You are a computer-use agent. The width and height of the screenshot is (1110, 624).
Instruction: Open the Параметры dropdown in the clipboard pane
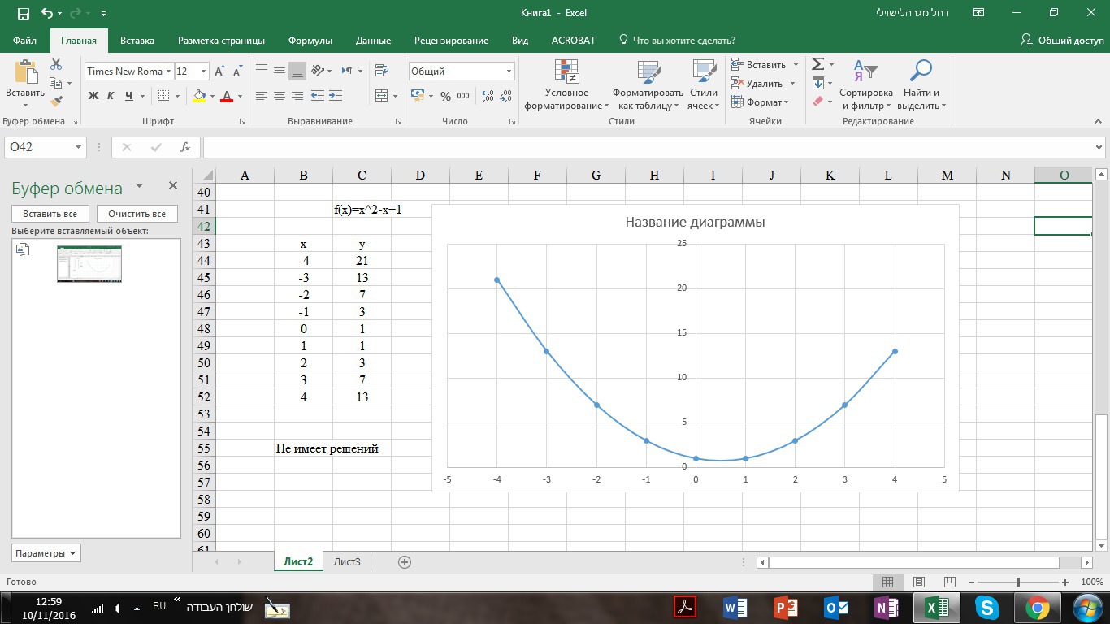click(x=46, y=553)
